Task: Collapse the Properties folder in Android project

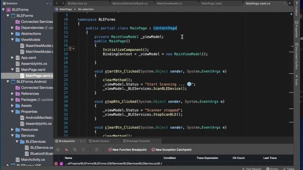Action: (x=13, y=111)
